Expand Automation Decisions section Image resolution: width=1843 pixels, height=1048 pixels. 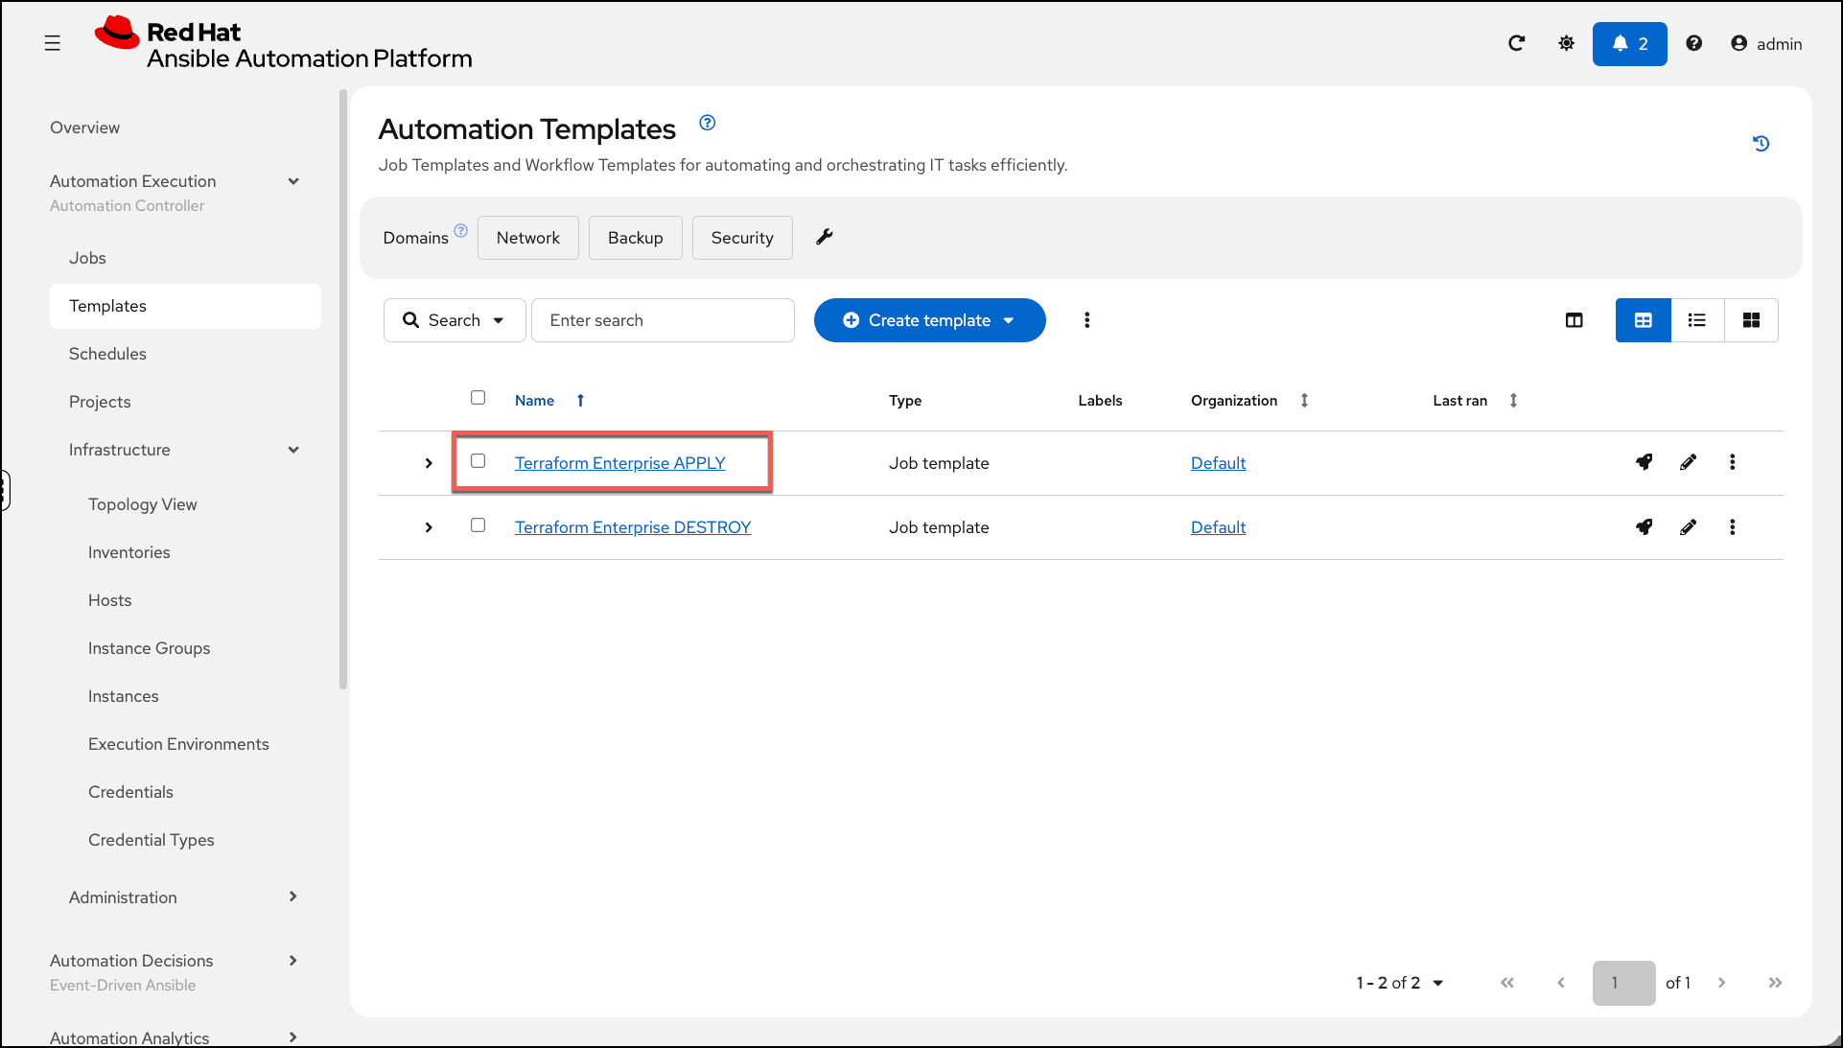point(293,961)
